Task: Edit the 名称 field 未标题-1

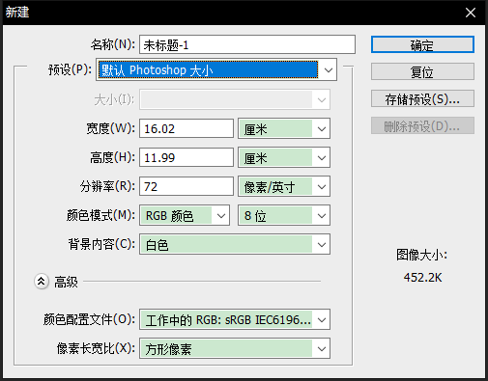Action: click(247, 44)
